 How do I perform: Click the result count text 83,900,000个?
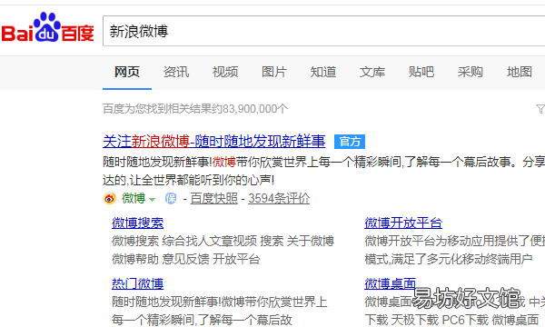255,109
